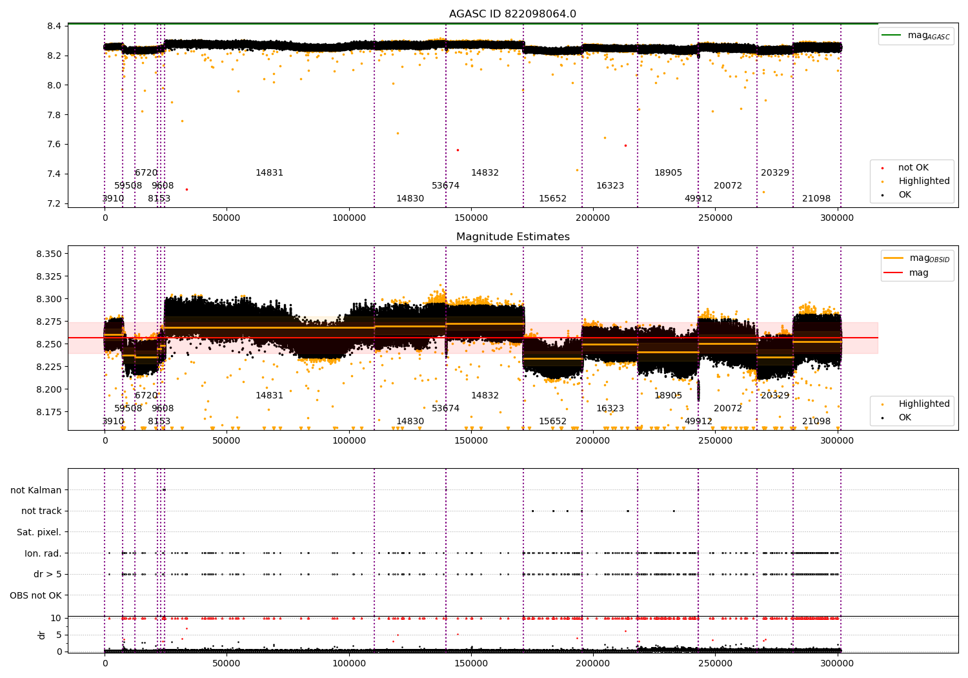Viewport: 968px width, 678px height.
Task: Click obsid 20072 in Magnitude Estimates plot
Action: click(x=728, y=409)
